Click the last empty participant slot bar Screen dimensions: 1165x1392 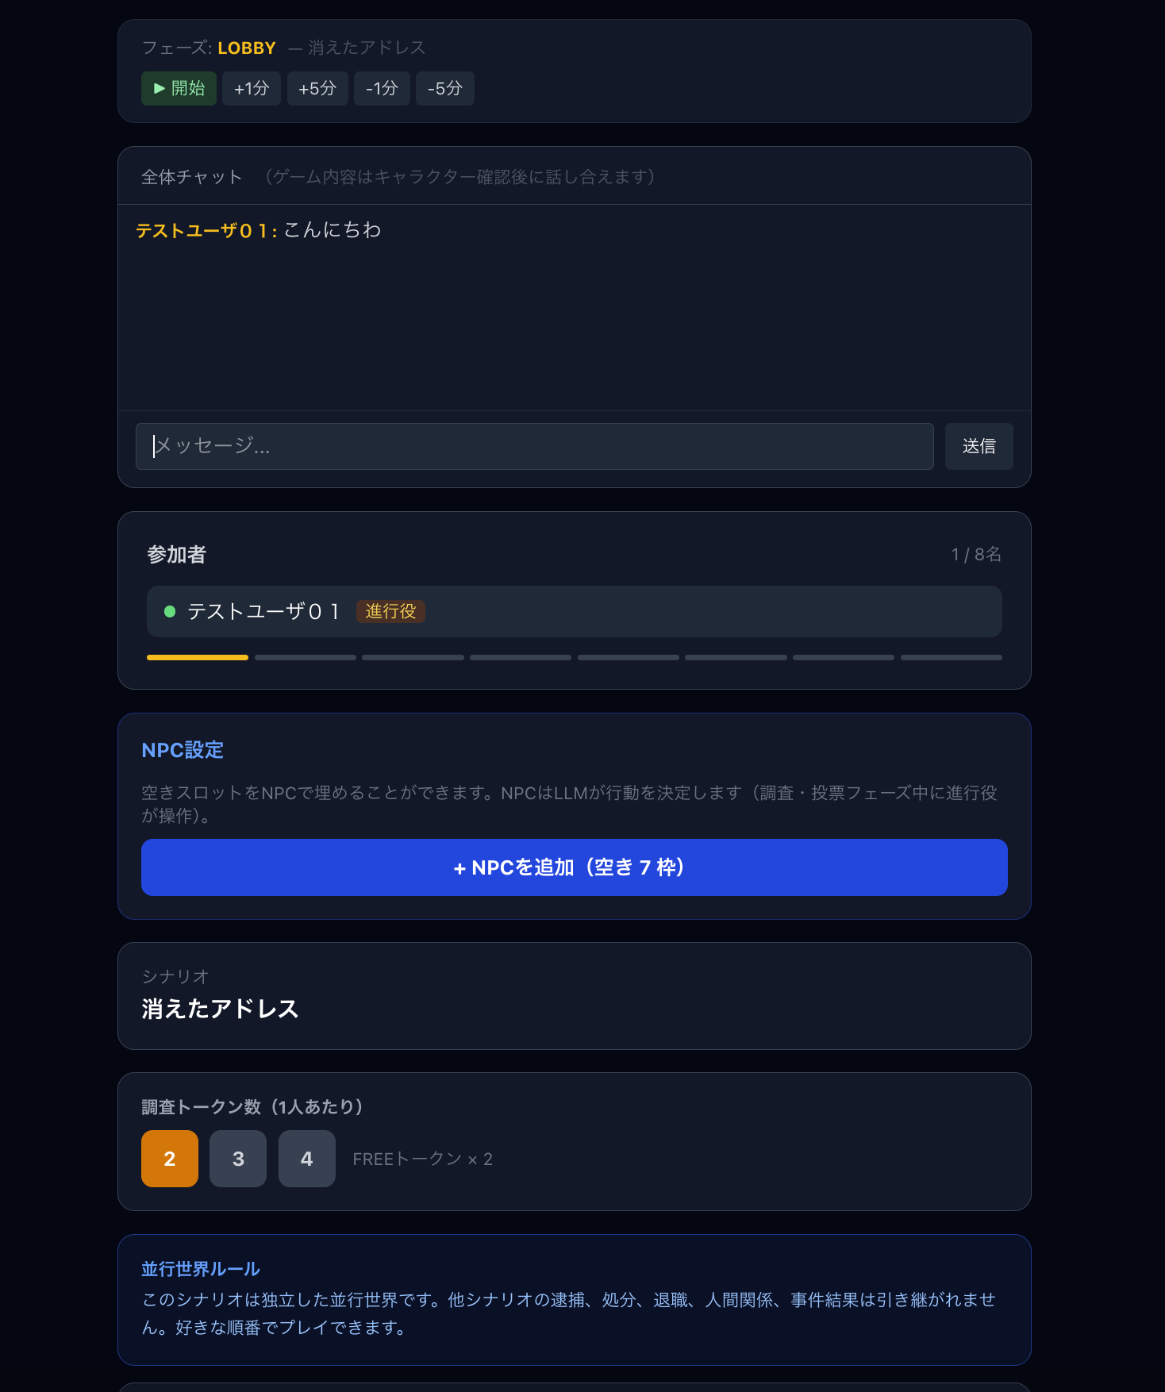click(952, 657)
